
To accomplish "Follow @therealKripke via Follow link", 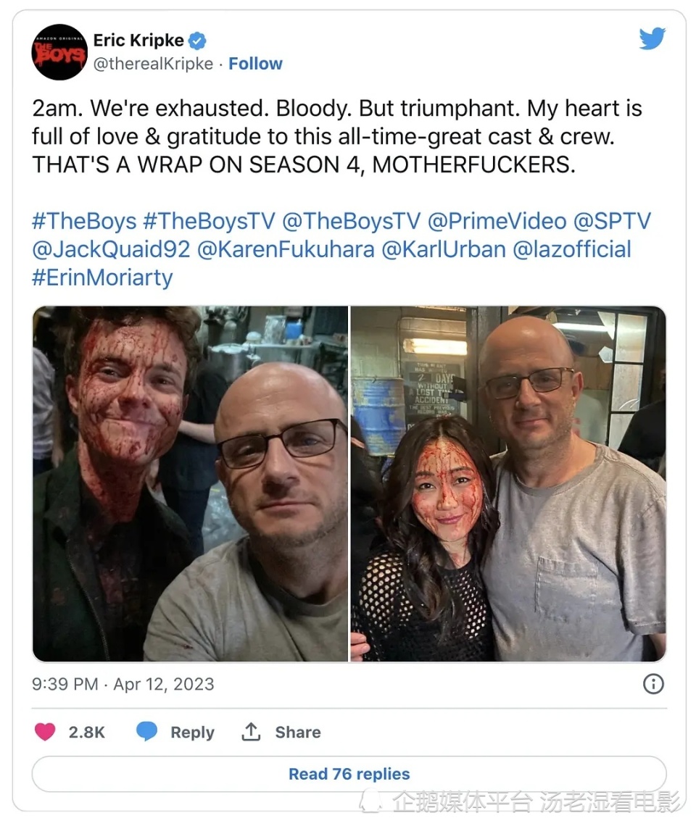I will click(255, 64).
